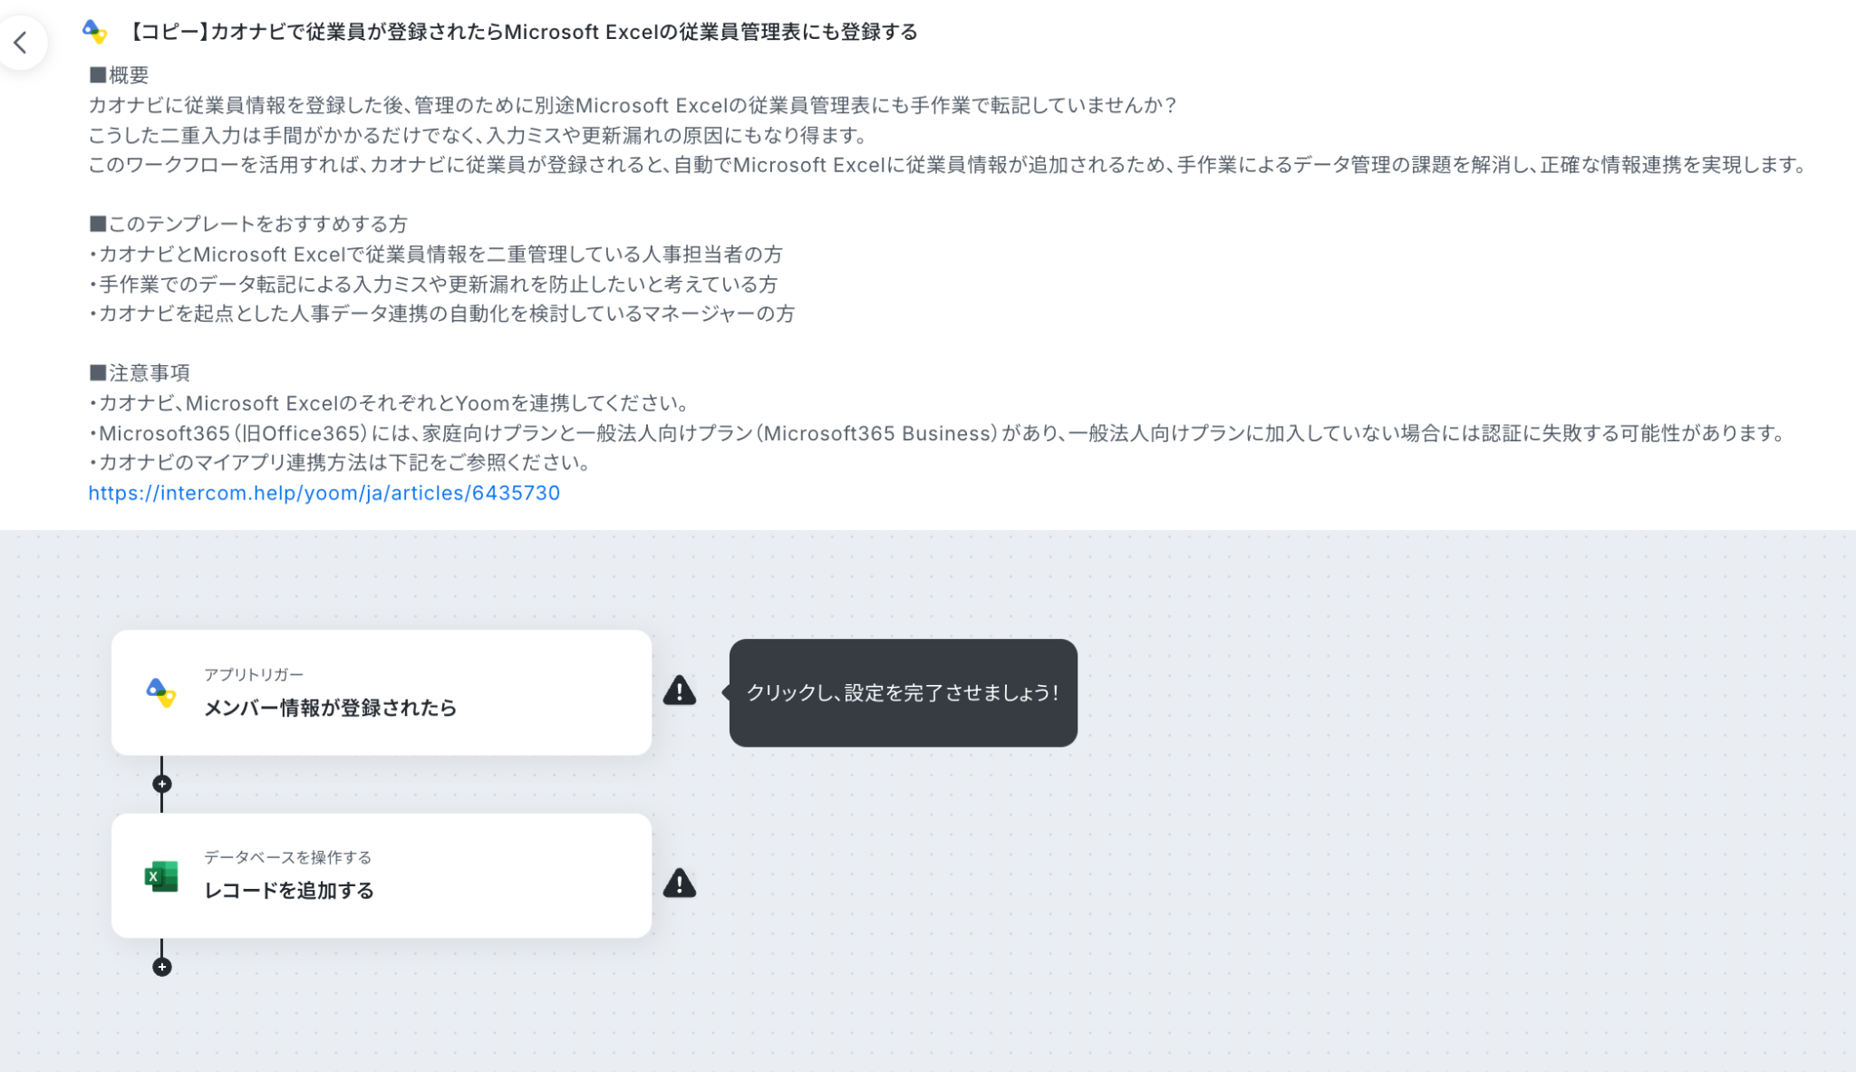This screenshot has height=1072, width=1856.
Task: Click the line ending Yoomを連携してください。
Action: coord(390,403)
